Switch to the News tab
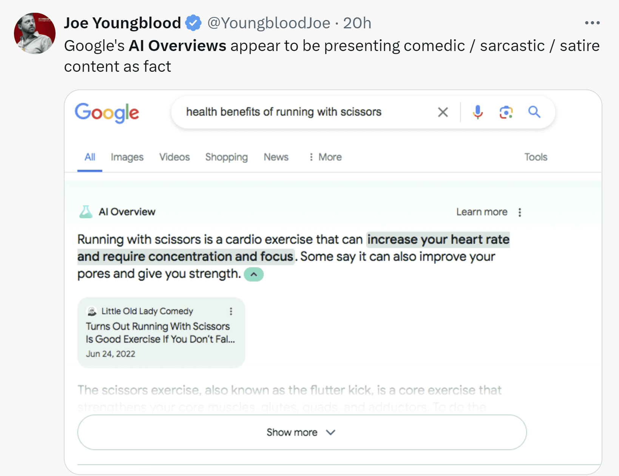The width and height of the screenshot is (619, 476). click(x=276, y=157)
